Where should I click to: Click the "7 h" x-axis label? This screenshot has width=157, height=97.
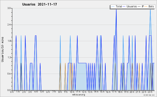pyautogui.click(x=54, y=92)
